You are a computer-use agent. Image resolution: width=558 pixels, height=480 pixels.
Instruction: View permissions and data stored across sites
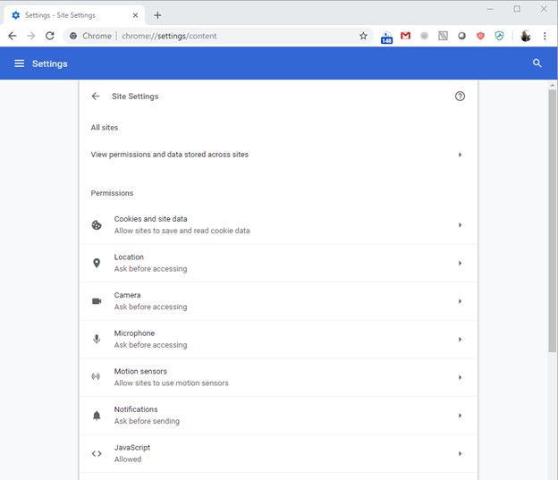(278, 155)
